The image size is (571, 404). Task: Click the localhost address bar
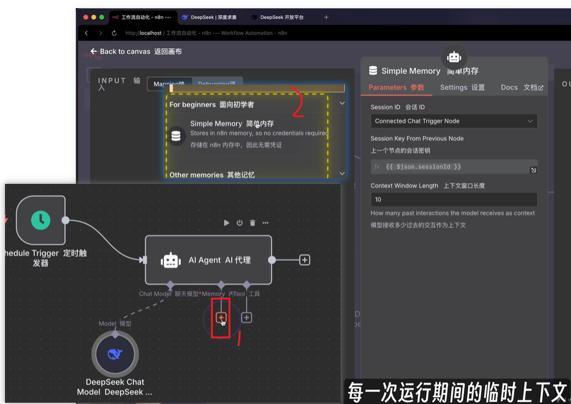pos(206,33)
